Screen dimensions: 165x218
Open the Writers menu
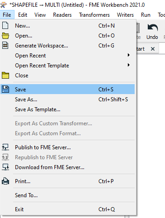tap(125, 15)
